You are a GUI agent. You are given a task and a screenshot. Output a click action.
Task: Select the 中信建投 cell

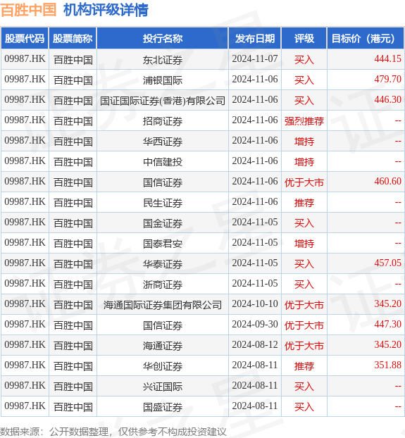(163, 161)
